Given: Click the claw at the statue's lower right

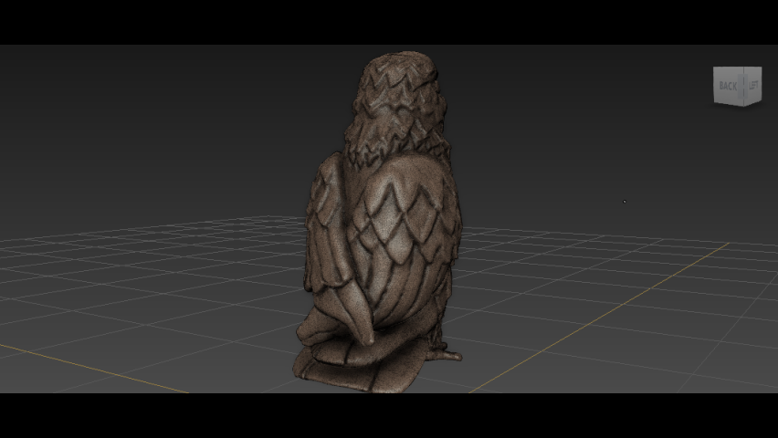Looking at the screenshot, I should pyautogui.click(x=446, y=351).
